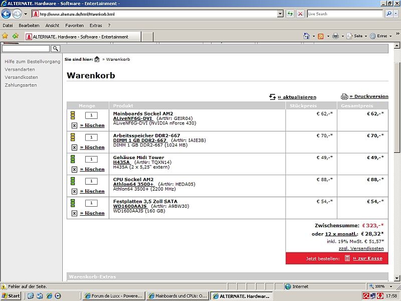Open the Versandkosten sidebar link
401x301 pixels.
pyautogui.click(x=21, y=77)
